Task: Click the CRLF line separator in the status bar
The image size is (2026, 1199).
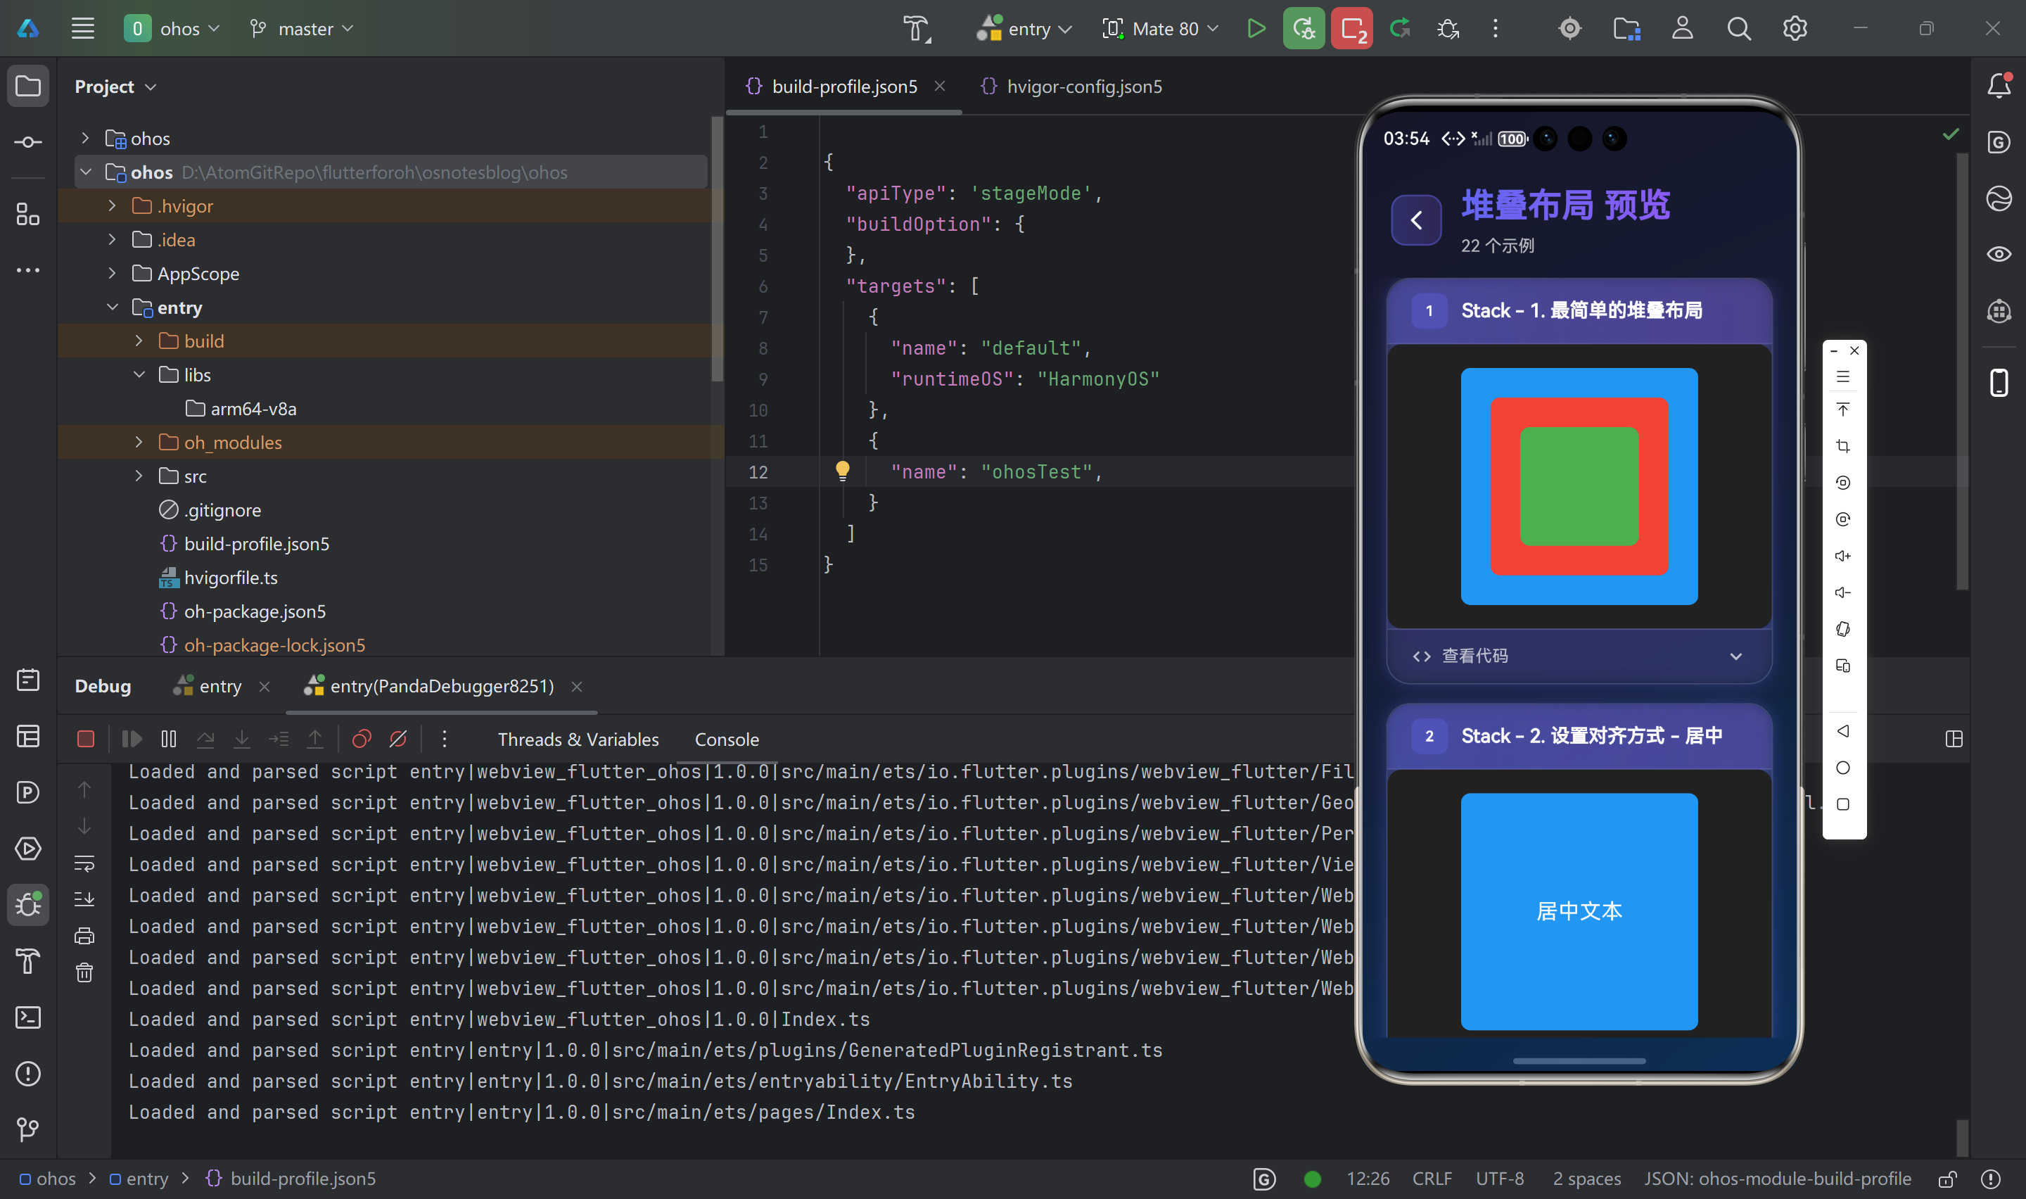Action: click(x=1431, y=1179)
